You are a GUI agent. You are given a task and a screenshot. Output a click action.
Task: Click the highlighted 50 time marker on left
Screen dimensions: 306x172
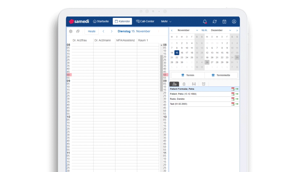click(x=69, y=75)
